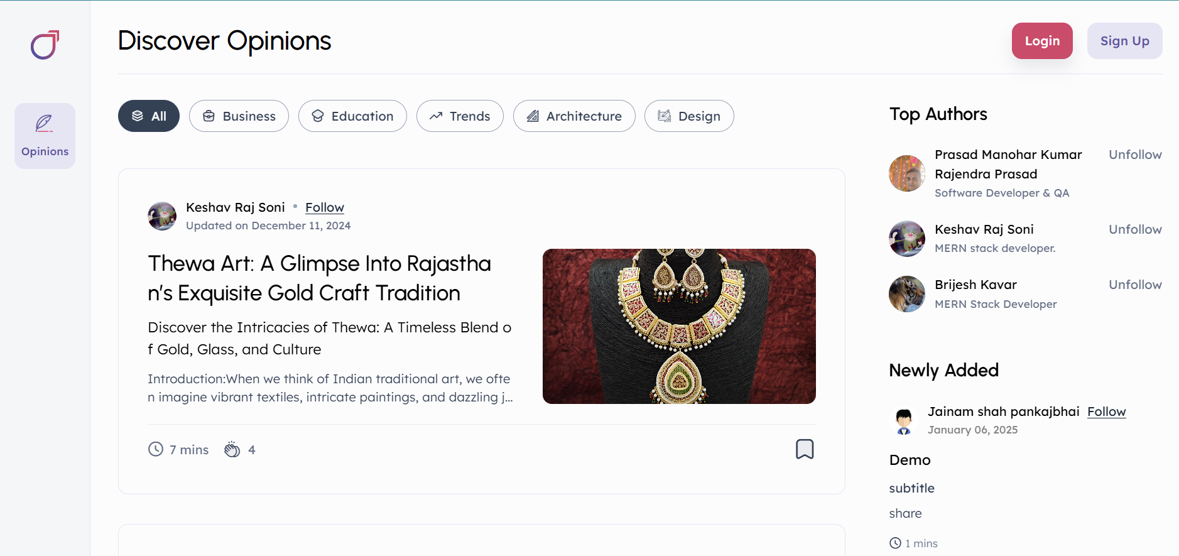Filter opinions by Business
Screen dimensions: 1179x556
(x=239, y=116)
